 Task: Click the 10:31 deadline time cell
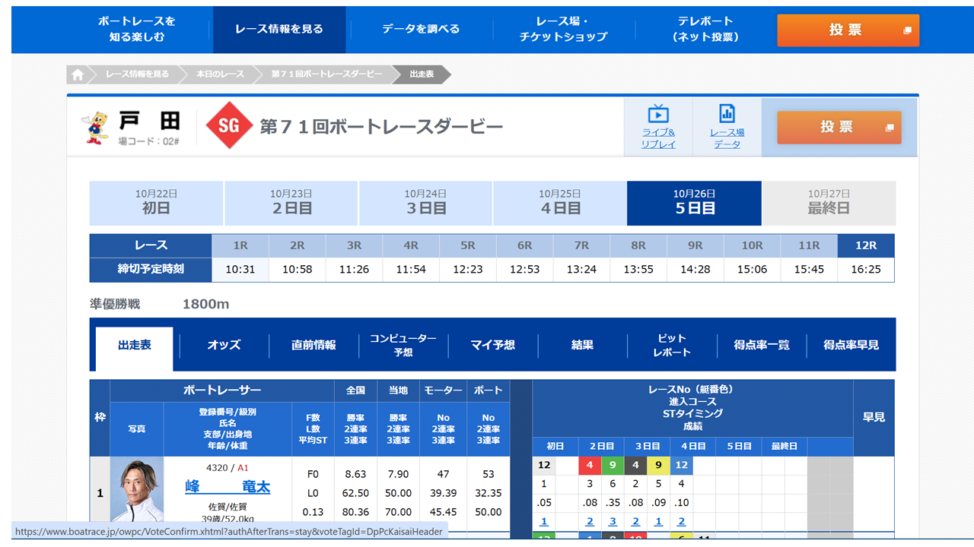click(240, 269)
